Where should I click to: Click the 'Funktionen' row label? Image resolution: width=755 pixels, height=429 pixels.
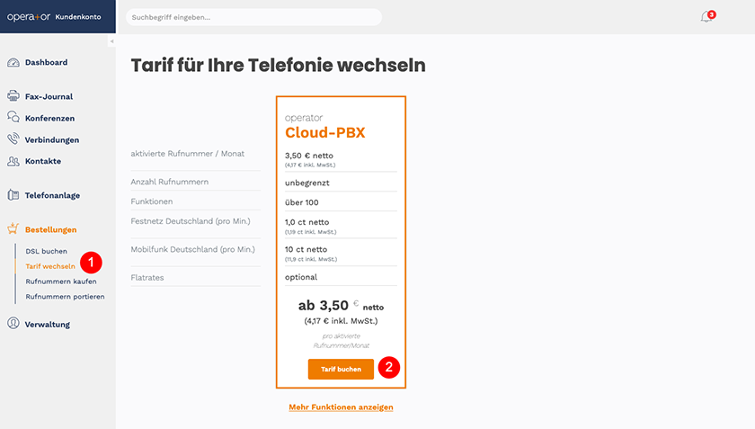click(152, 201)
